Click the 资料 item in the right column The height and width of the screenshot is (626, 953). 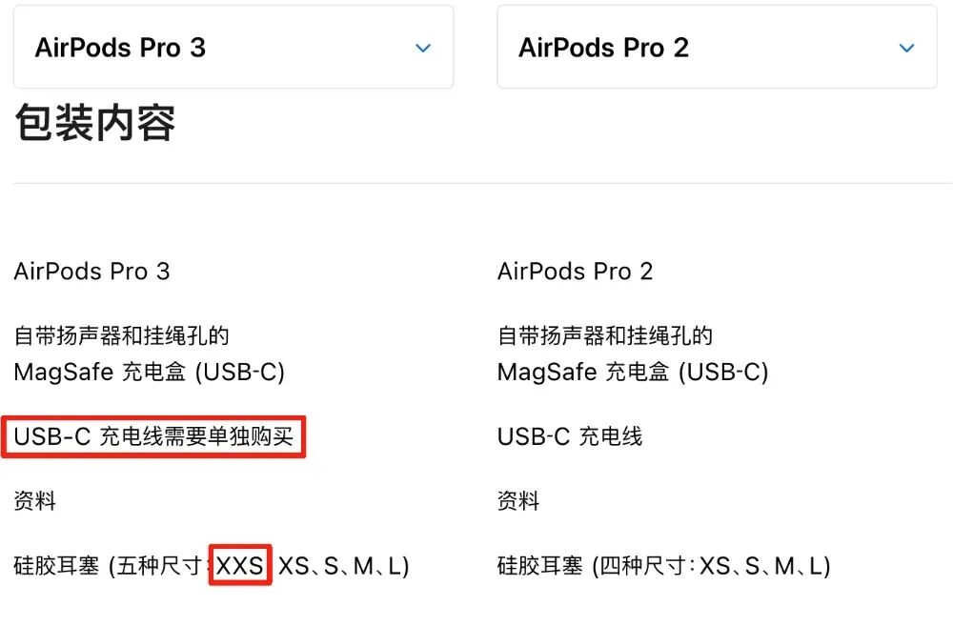pos(516,501)
